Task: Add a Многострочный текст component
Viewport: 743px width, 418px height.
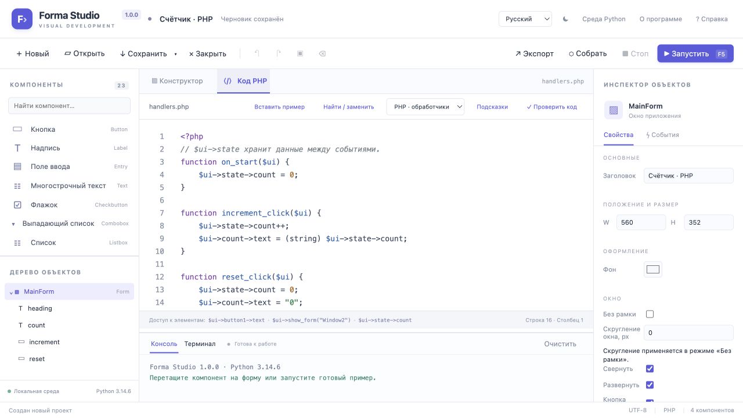Action: [70, 186]
